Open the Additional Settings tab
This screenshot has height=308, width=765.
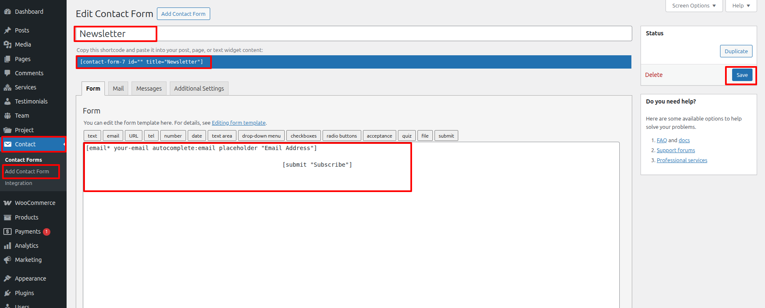click(x=199, y=89)
